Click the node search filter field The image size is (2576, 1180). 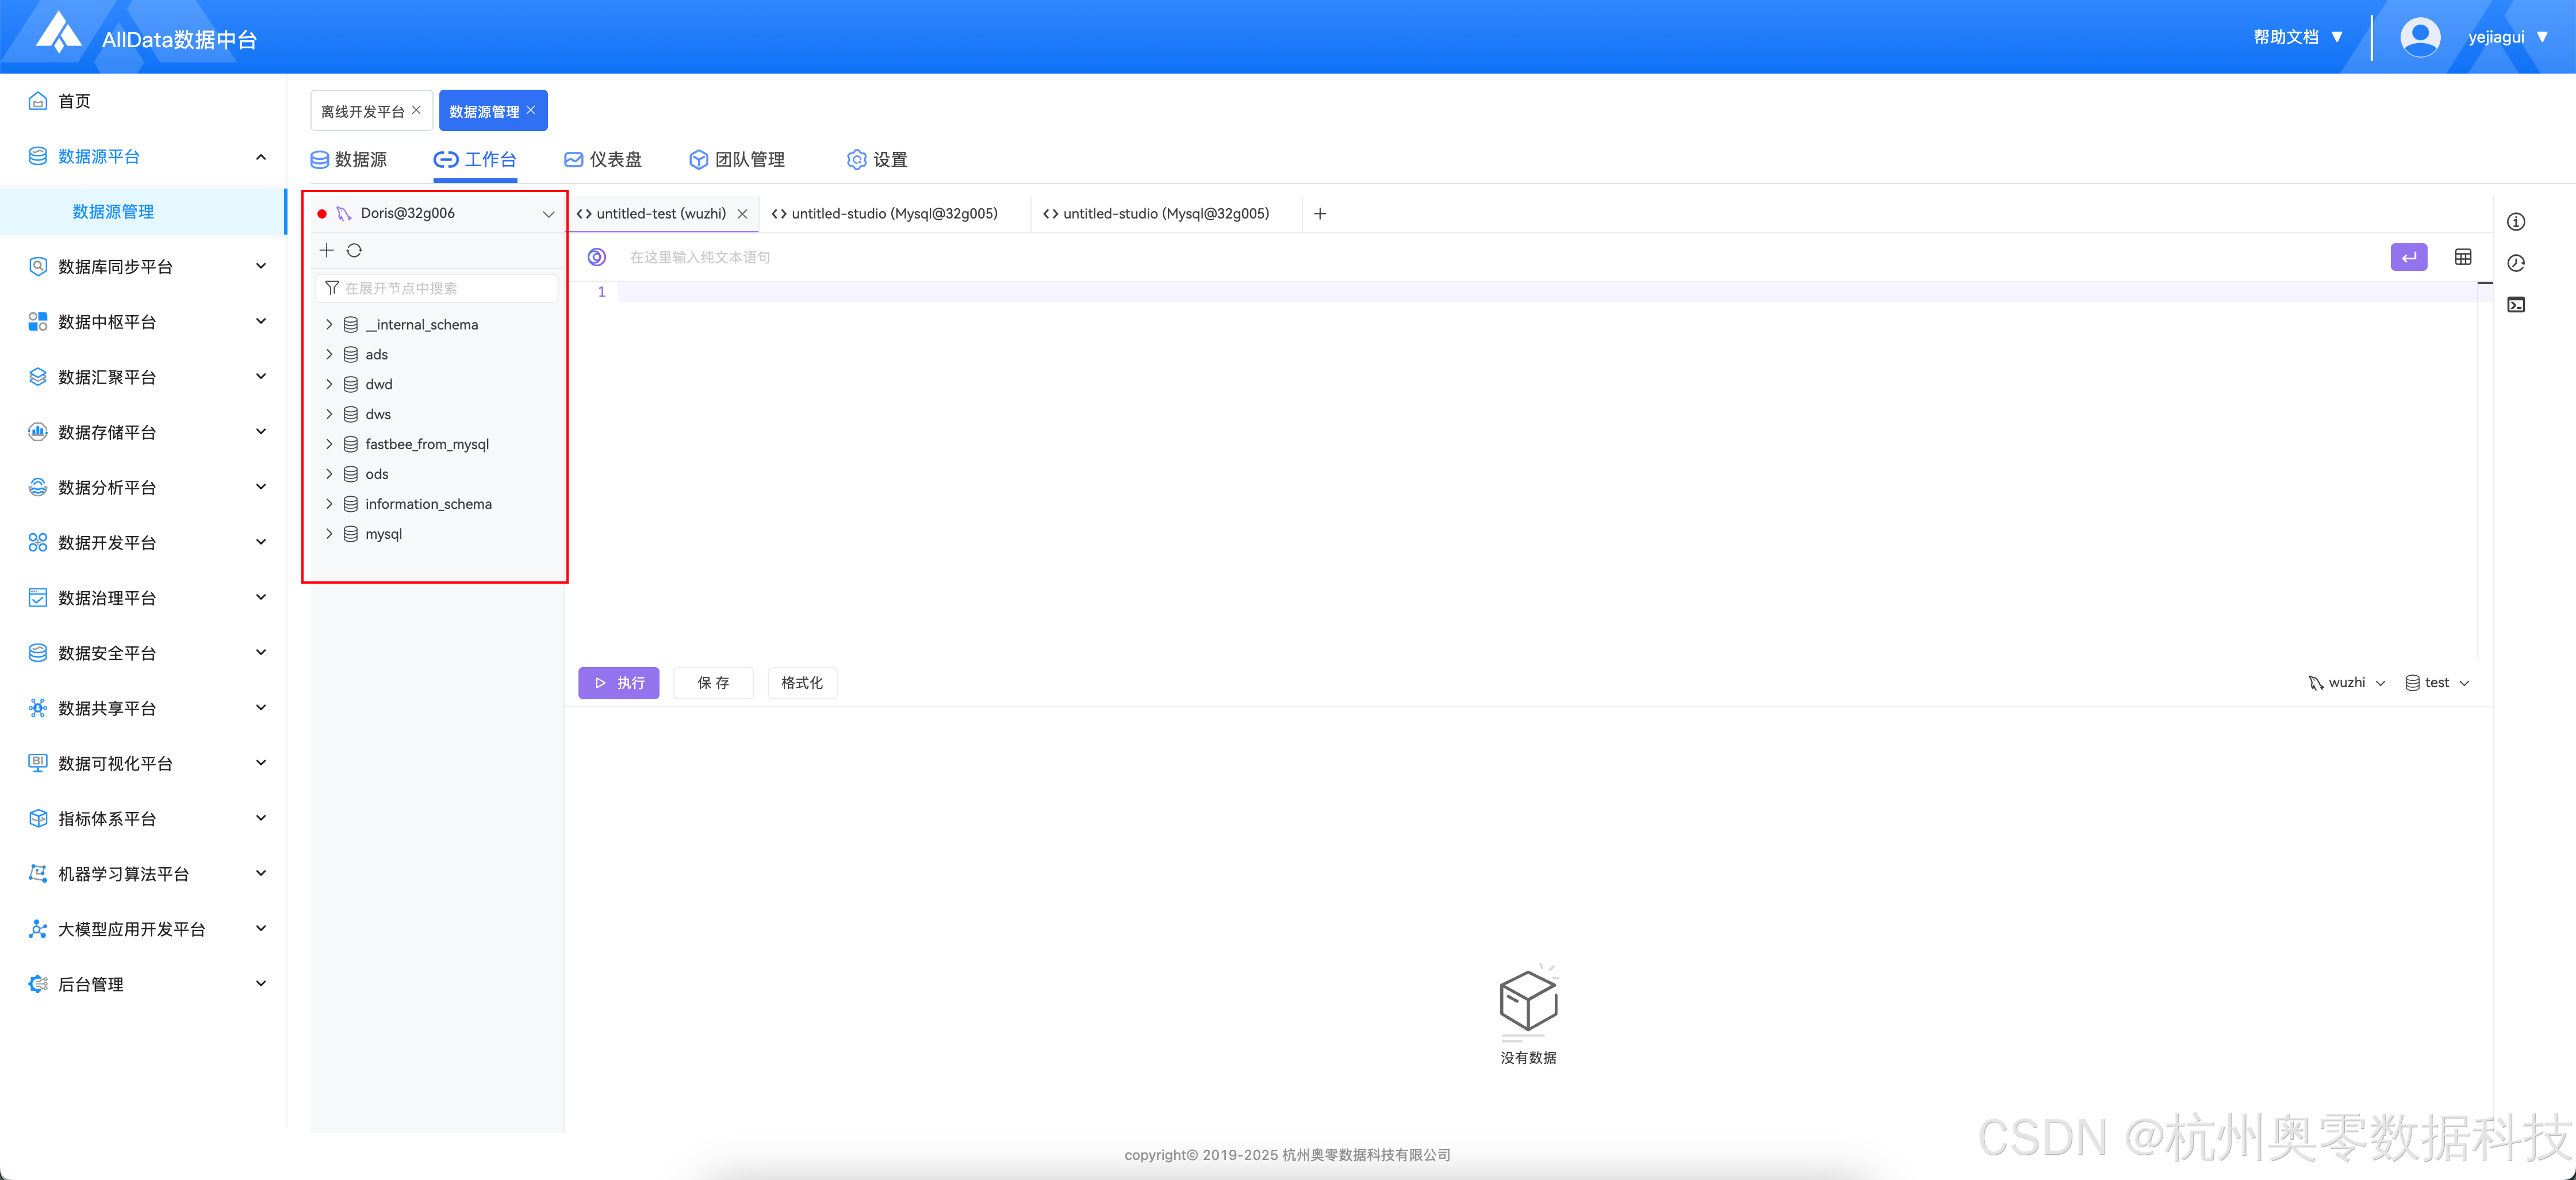point(440,288)
